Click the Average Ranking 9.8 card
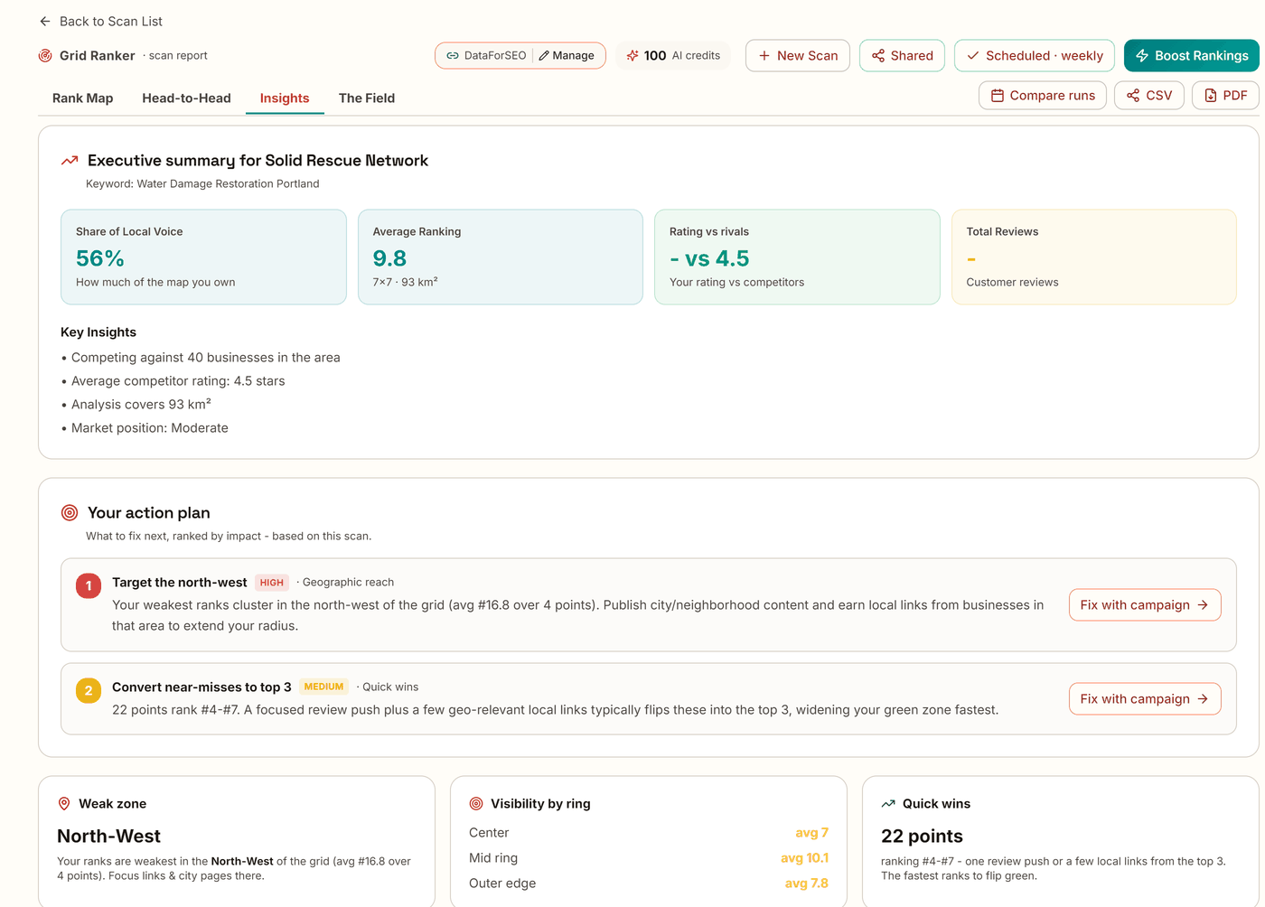 [501, 257]
